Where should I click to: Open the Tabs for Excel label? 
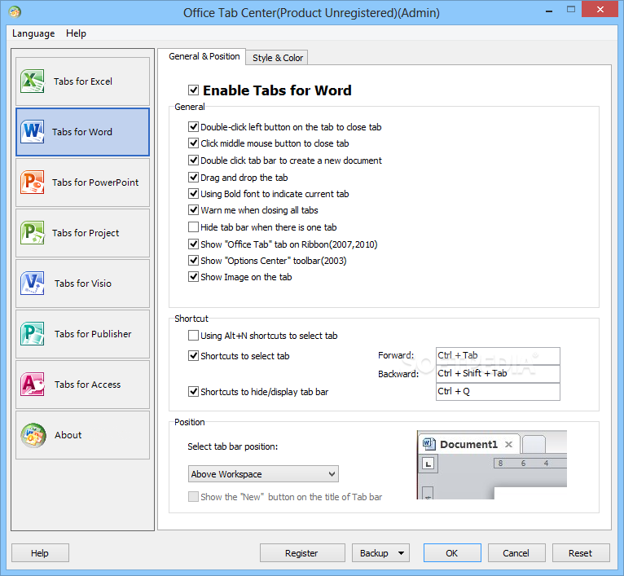pos(83,81)
